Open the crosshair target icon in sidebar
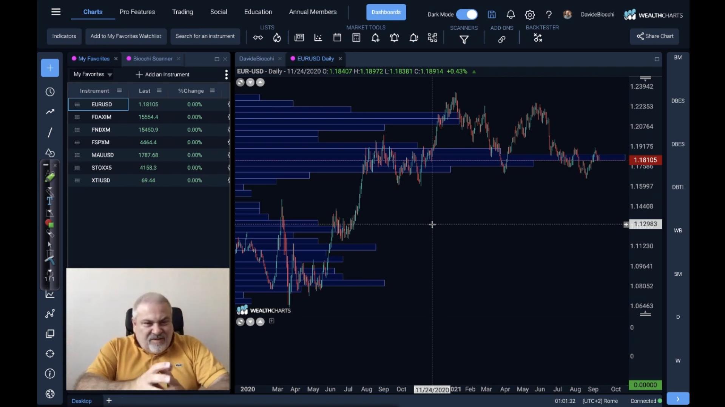The height and width of the screenshot is (407, 725). [x=50, y=354]
